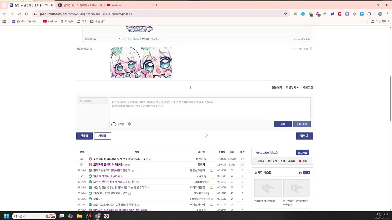Close the 실시간 베스트 갤러리 tab
The width and height of the screenshot is (392, 220).
[x=101, y=5]
